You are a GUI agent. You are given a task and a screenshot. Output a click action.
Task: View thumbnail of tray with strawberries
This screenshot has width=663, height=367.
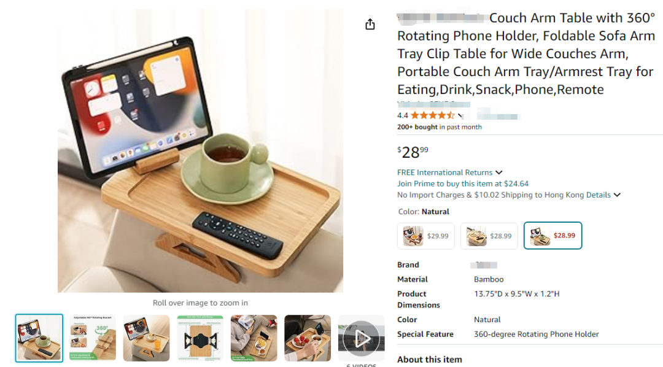pos(308,338)
